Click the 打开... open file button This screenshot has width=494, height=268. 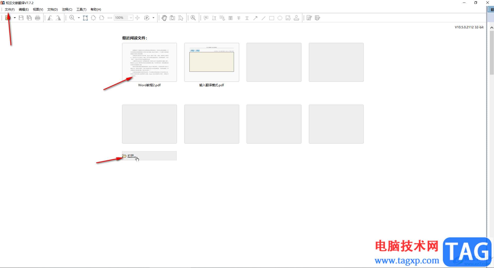click(x=149, y=156)
